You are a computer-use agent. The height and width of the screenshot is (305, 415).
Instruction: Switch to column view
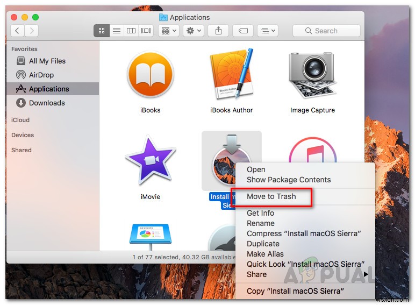(131, 31)
